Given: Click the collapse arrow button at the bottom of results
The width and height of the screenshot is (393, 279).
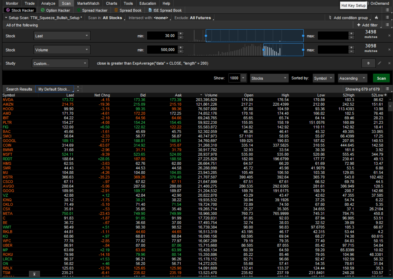Looking at the screenshot, I should 34,274.
